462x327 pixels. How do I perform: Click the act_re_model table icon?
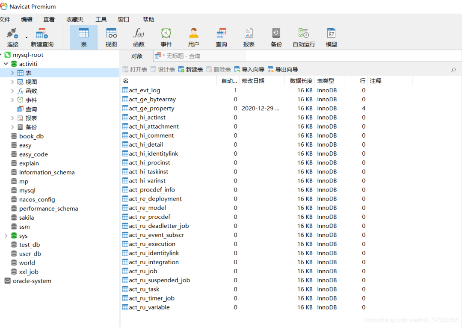point(125,208)
